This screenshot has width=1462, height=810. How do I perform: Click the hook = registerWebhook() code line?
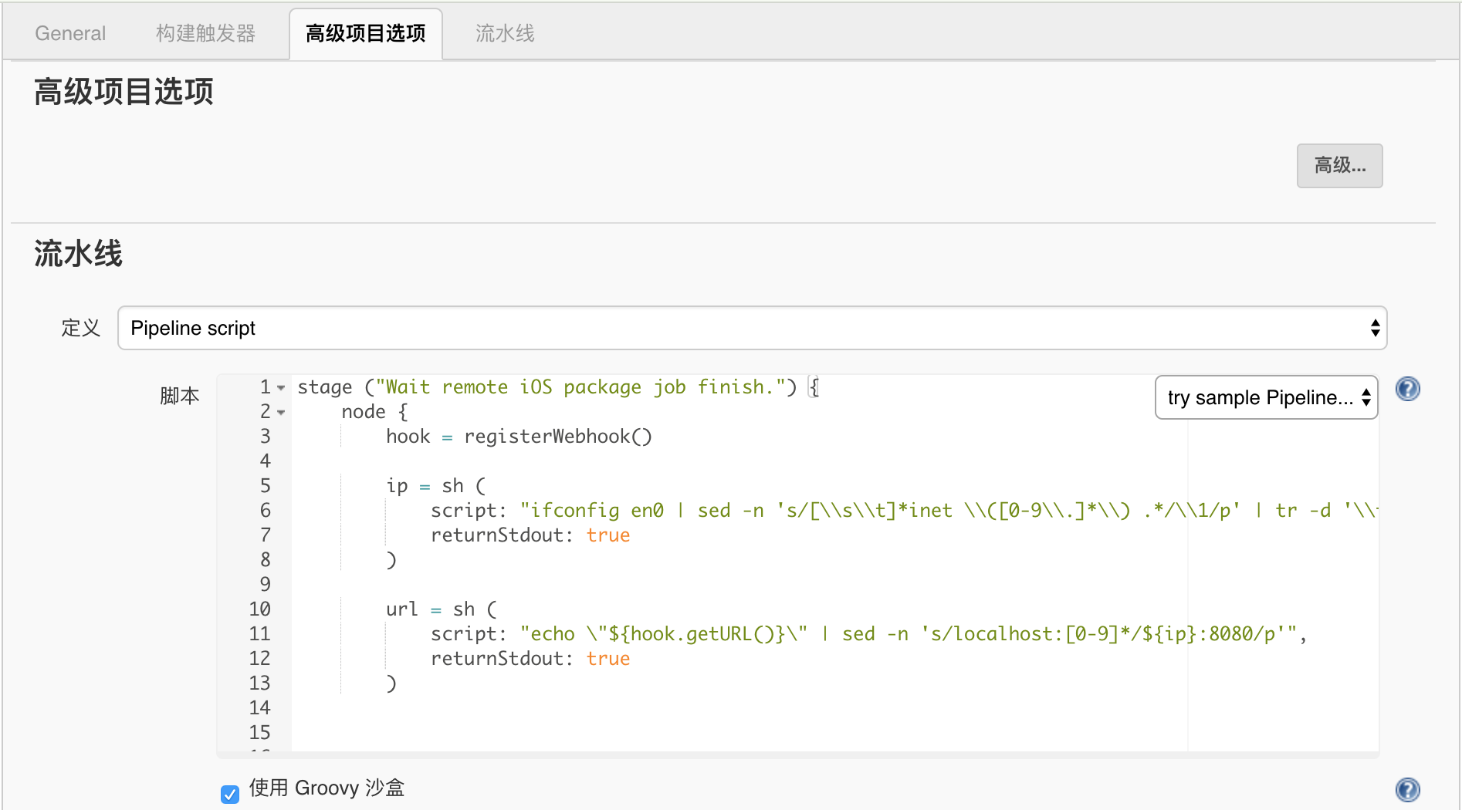[519, 437]
